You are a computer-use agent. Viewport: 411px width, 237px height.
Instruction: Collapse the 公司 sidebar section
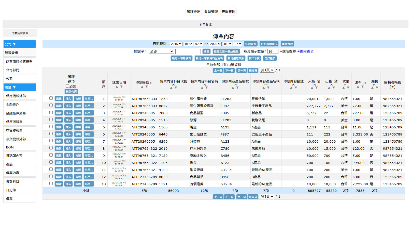pyautogui.click(x=20, y=44)
